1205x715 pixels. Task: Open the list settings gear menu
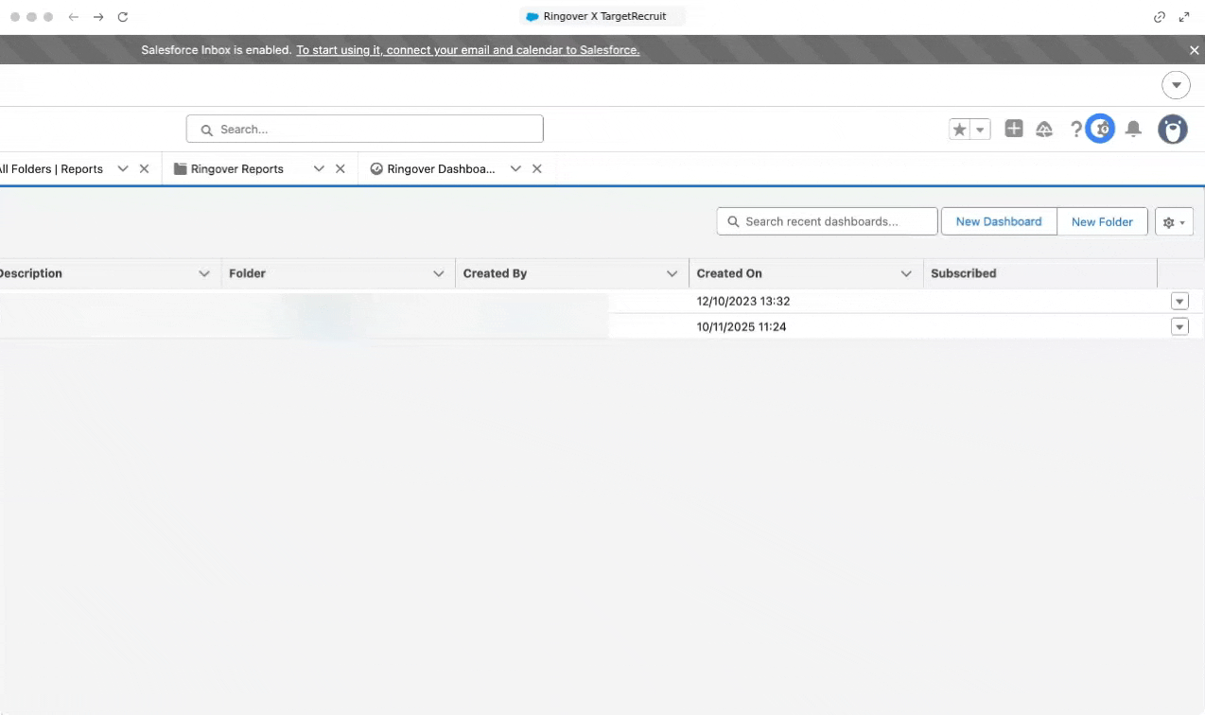coord(1174,222)
